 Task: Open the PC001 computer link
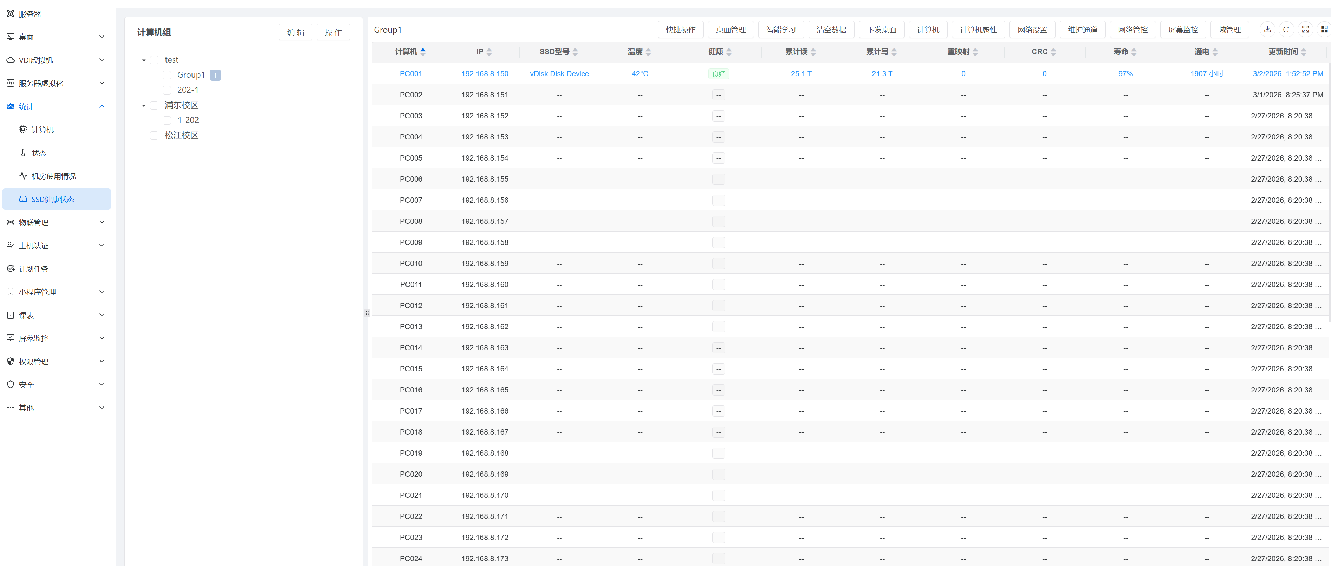pyautogui.click(x=411, y=74)
